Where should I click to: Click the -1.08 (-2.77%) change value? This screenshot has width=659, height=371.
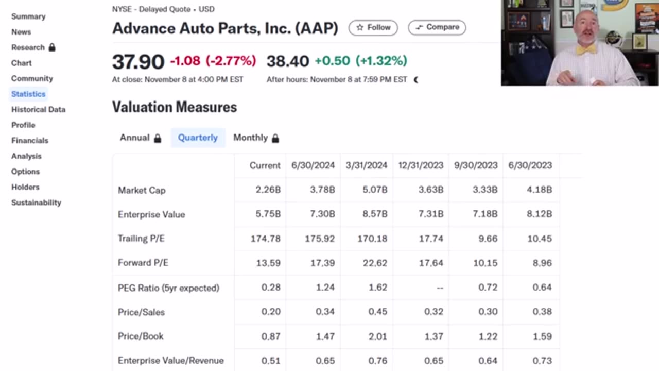(x=213, y=61)
